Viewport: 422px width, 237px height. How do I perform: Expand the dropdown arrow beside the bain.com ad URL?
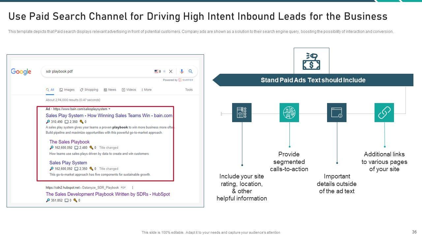109,109
